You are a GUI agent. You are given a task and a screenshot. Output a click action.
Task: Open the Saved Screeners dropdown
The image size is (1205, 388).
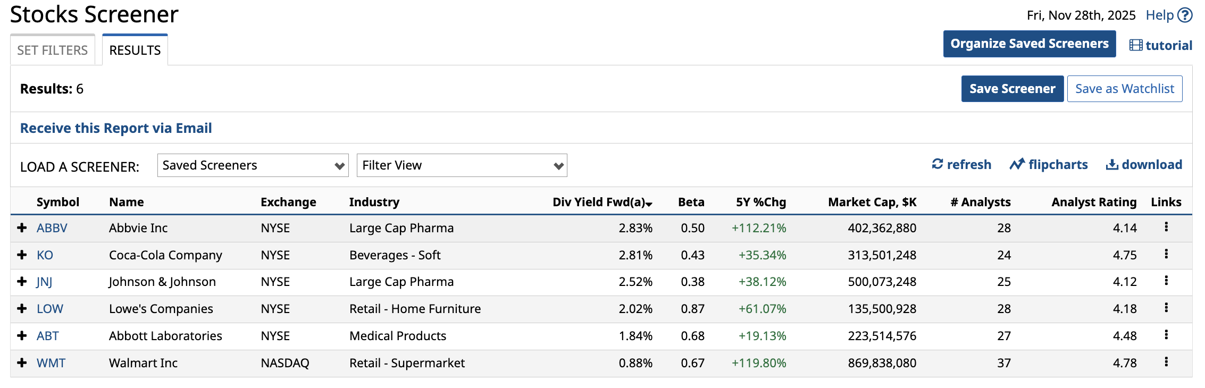pyautogui.click(x=253, y=165)
